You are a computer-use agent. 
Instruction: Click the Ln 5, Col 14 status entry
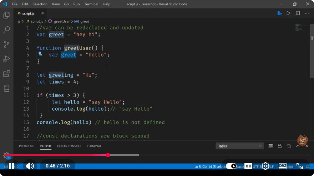pyautogui.click(x=210, y=167)
